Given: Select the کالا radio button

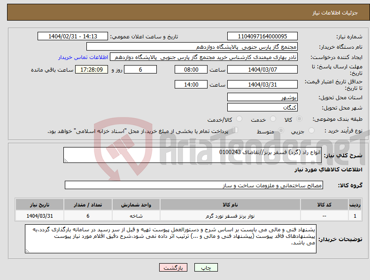Looking at the screenshot, I should pyautogui.click(x=299, y=119).
